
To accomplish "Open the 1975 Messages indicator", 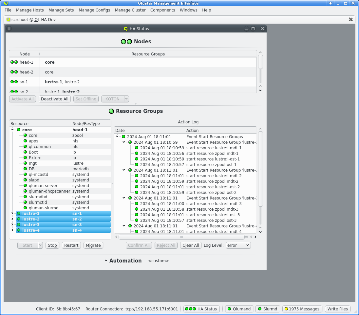I will tap(302, 309).
